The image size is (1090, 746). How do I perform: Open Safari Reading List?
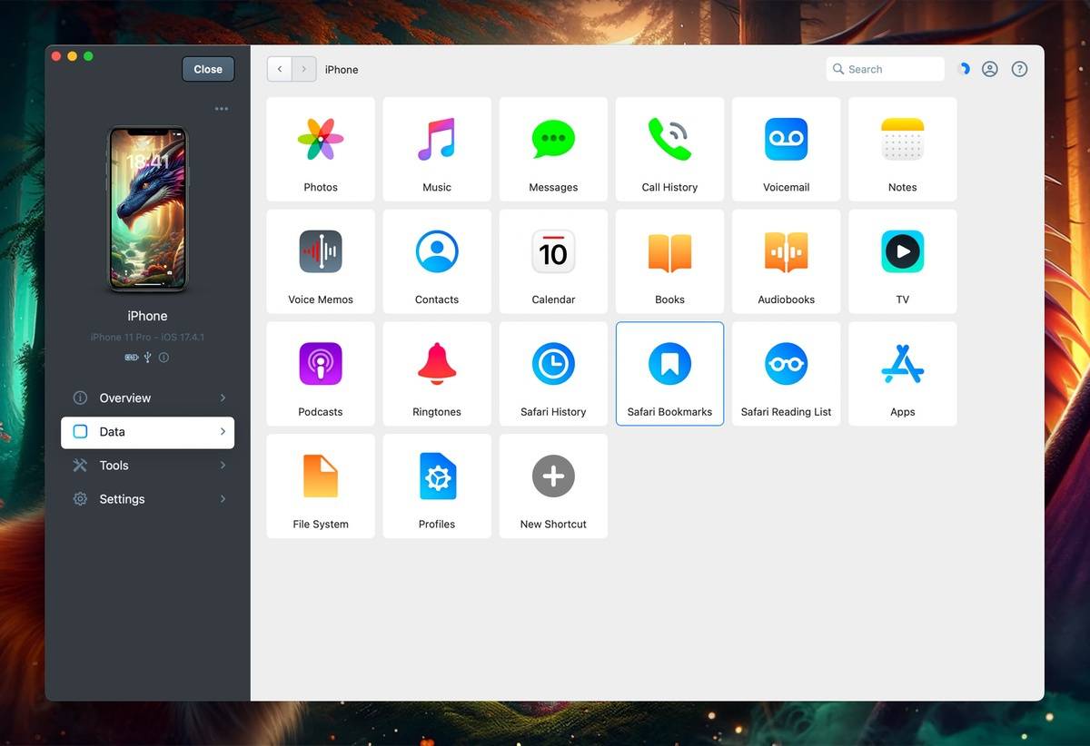coord(786,374)
